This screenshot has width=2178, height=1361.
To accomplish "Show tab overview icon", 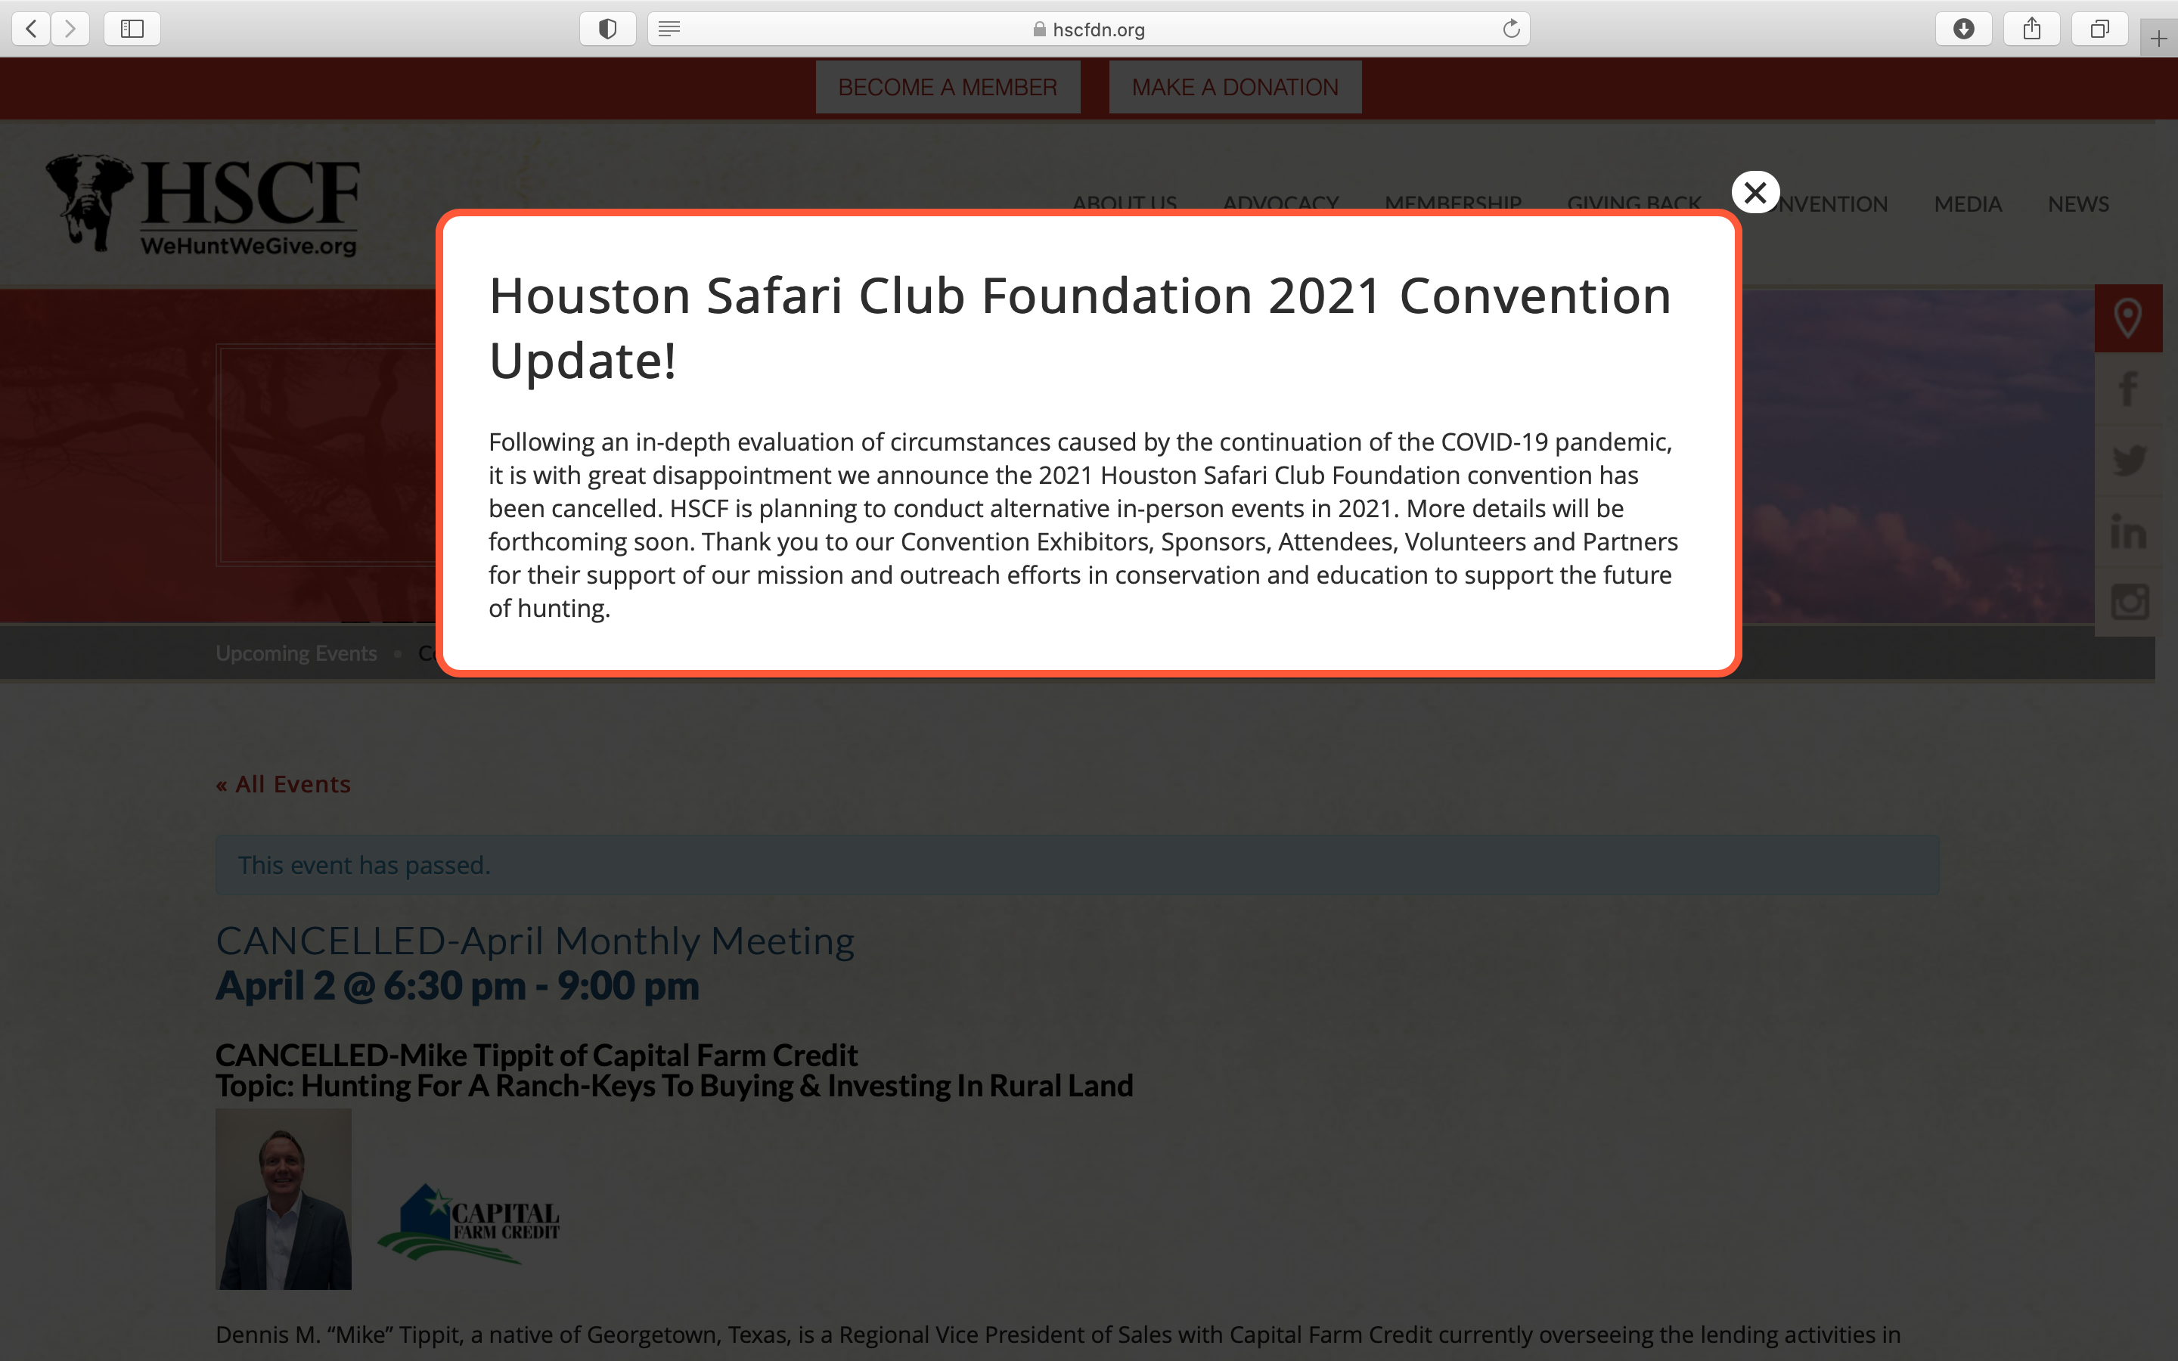I will point(2099,29).
